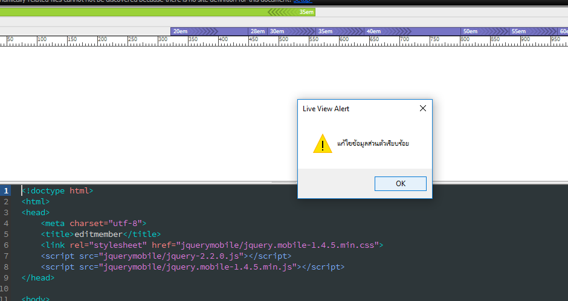Click the script jquery-2.2.0.js line
This screenshot has width=568, height=301.
166,256
